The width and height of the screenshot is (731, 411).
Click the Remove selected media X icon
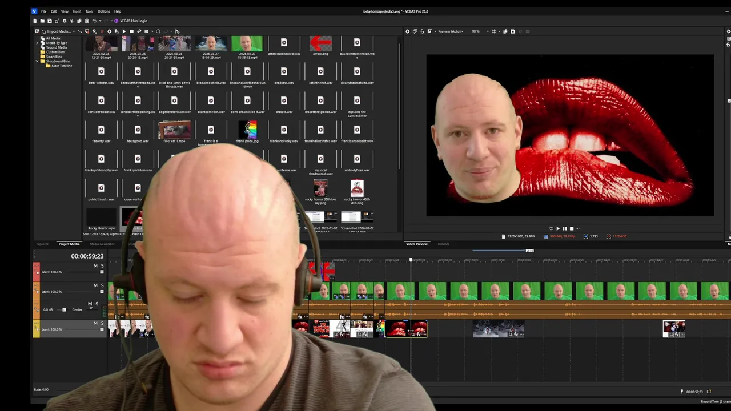(x=102, y=31)
